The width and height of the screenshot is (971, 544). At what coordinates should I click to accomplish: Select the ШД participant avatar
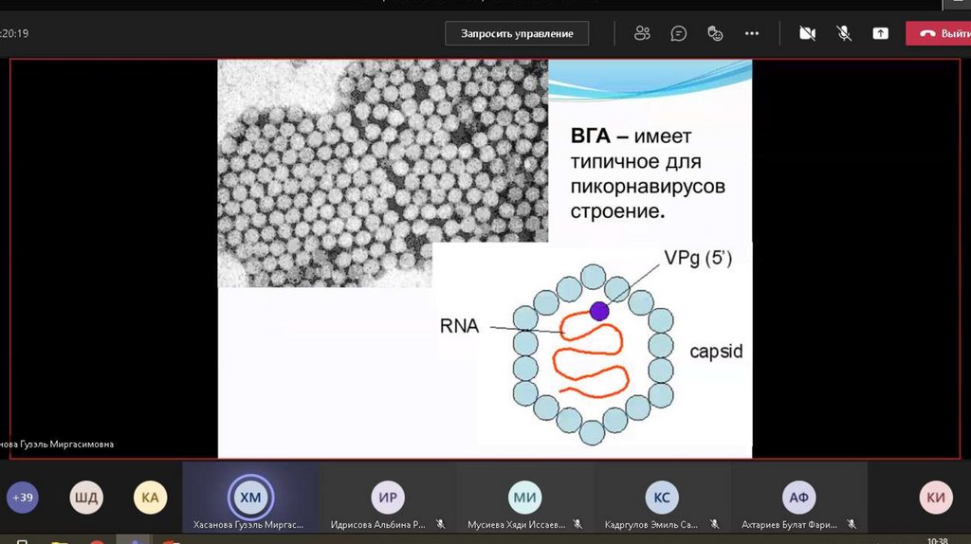pos(86,497)
